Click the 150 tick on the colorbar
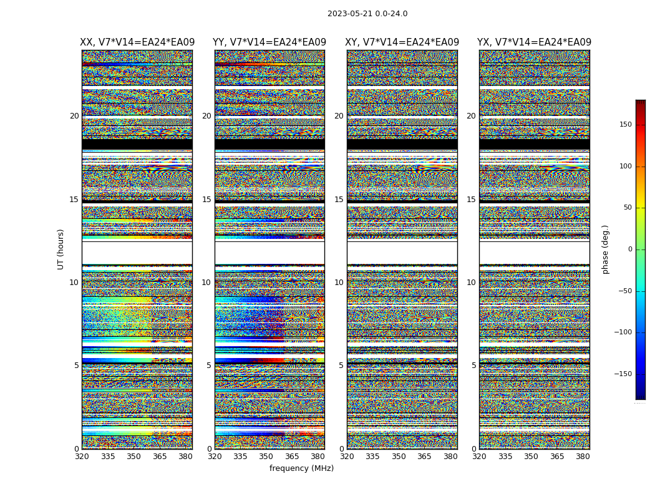The image size is (655, 499). pos(626,124)
